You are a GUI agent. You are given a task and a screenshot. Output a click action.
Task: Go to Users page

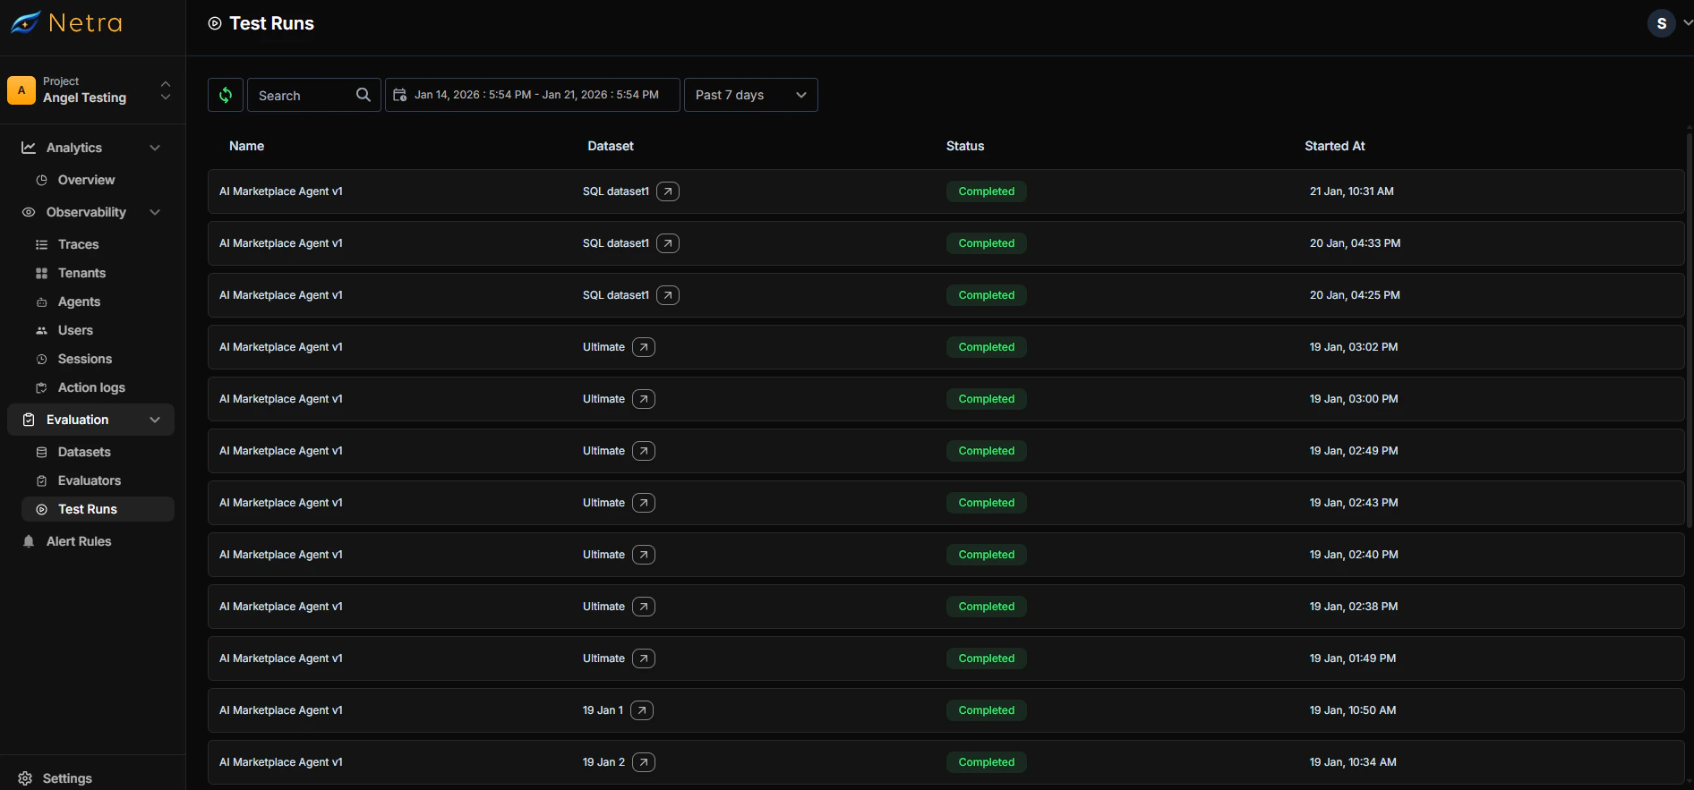(75, 330)
